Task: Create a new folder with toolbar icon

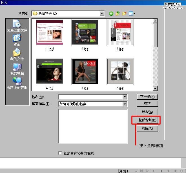Action: click(x=124, y=14)
